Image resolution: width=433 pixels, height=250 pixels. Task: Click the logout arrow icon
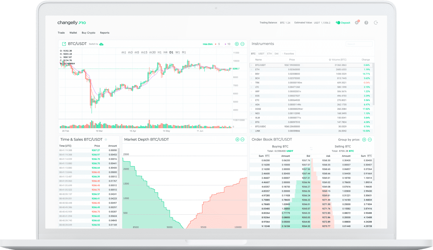376,22
